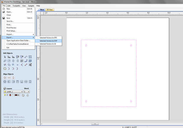Switch to the 3D View tab
183x128 pixels.
[50, 10]
